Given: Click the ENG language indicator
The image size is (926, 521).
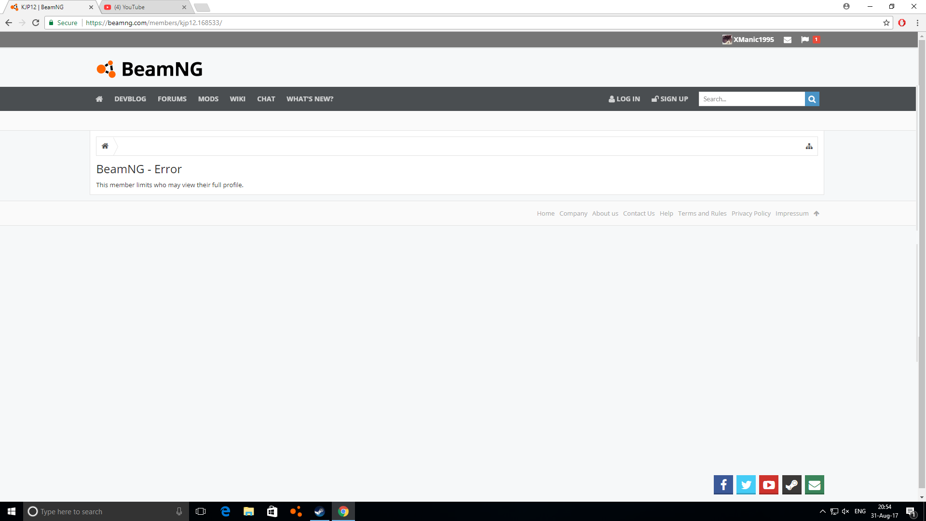Looking at the screenshot, I should [x=860, y=511].
